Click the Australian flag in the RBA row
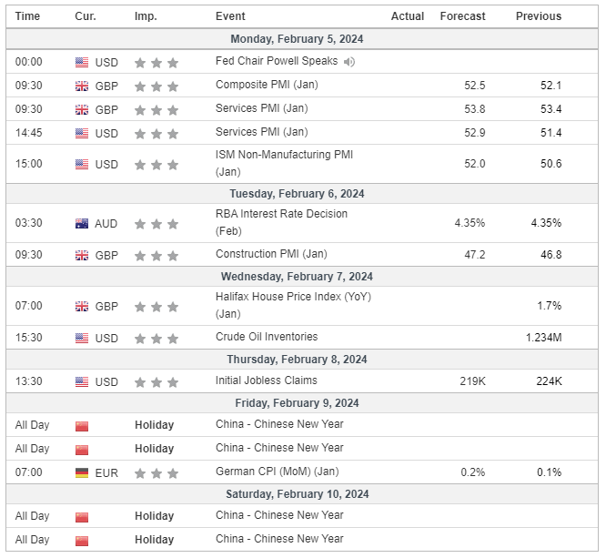The image size is (606, 558). 82,223
